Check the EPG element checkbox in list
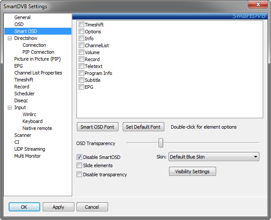The height and width of the screenshot is (220, 271). [81, 87]
